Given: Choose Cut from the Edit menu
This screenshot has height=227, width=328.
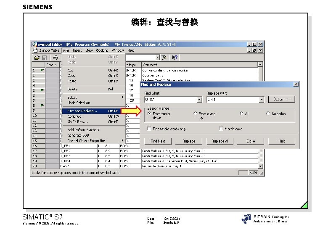Looking at the screenshot, I should click(94, 70).
